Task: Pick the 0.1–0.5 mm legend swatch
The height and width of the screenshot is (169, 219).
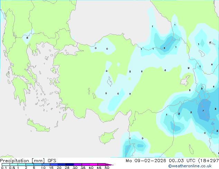Action: click(6, 165)
